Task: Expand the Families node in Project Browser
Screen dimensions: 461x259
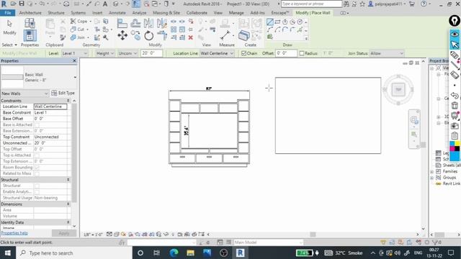Action: tap(432, 171)
